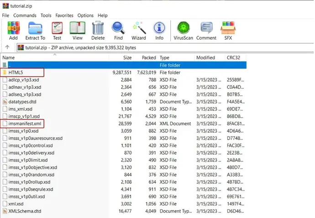Screen dimensions: 315x218
Task: Open the Help menu
Action: point(103,15)
